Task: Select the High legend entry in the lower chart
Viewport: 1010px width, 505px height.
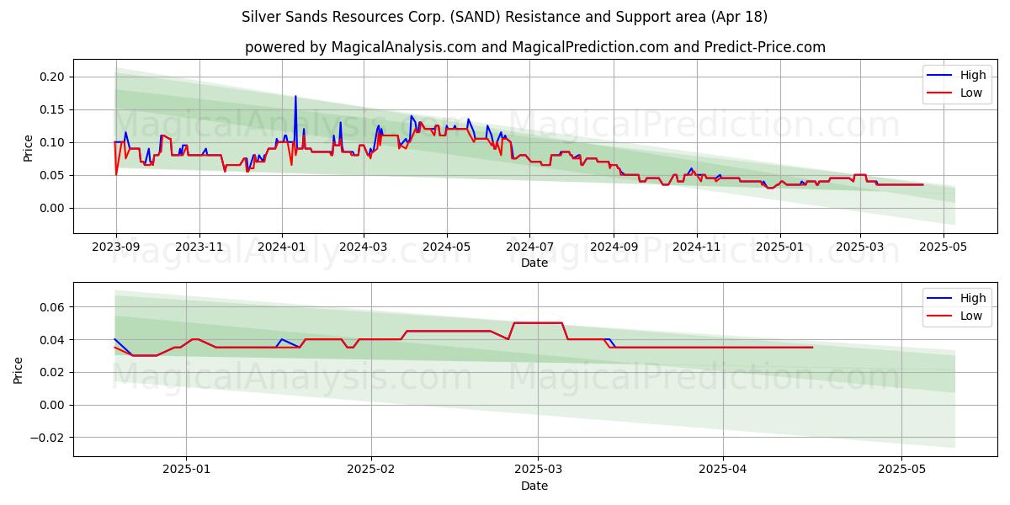Action: pyautogui.click(x=956, y=298)
